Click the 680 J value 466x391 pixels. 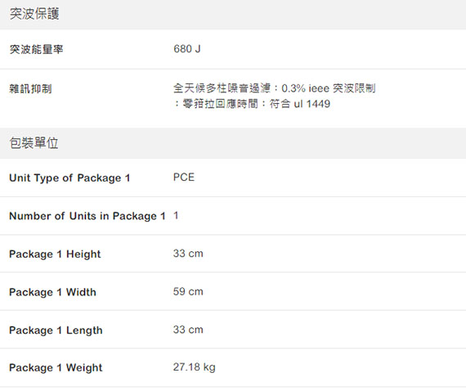[x=187, y=49]
